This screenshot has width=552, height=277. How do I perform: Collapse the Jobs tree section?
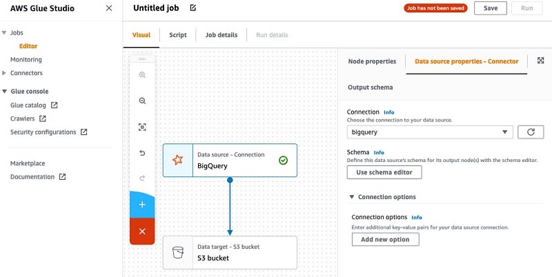point(4,32)
